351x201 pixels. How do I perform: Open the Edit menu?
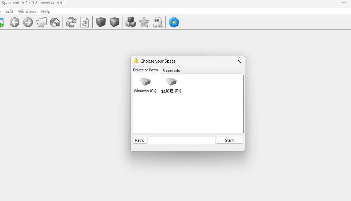click(9, 11)
